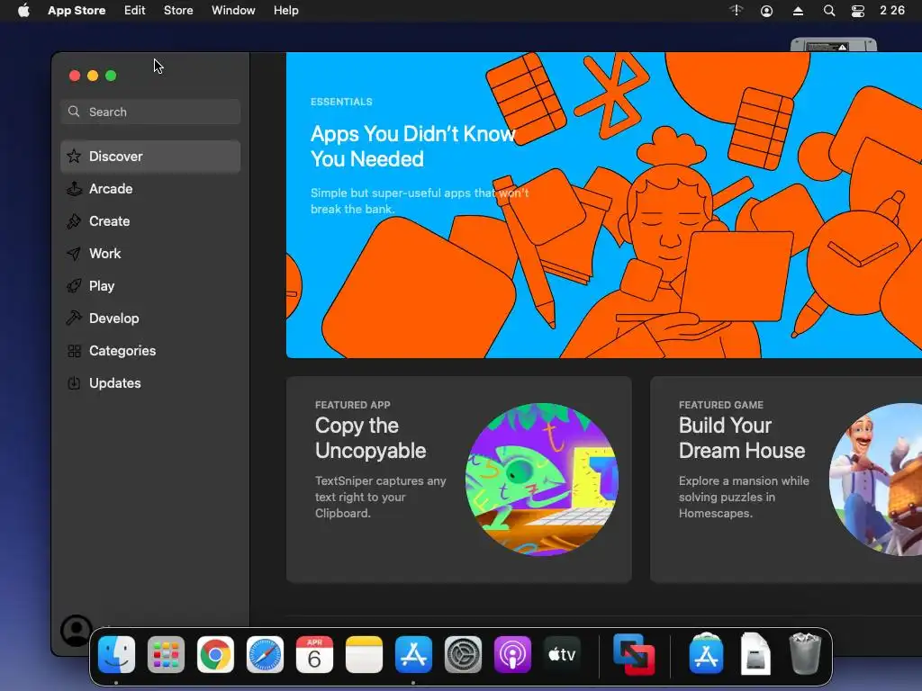Open 'Copy the Uncopyable' featured app card

coord(458,480)
